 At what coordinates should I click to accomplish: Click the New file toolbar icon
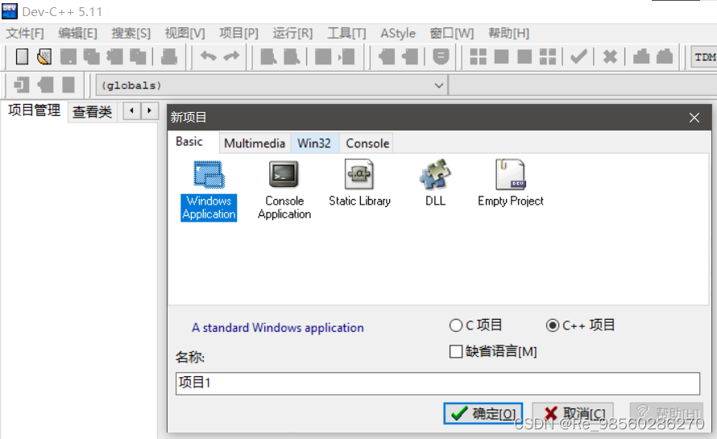coord(22,56)
